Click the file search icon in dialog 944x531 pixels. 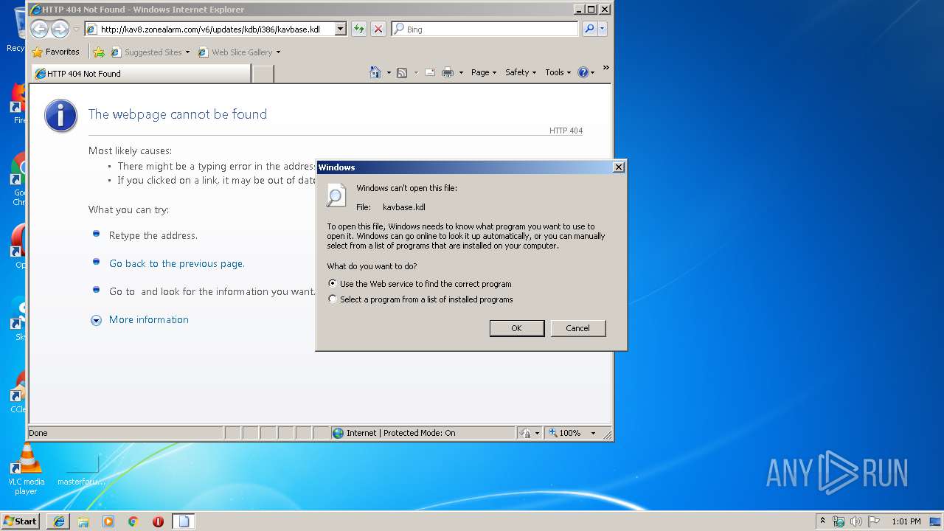pyautogui.click(x=336, y=195)
